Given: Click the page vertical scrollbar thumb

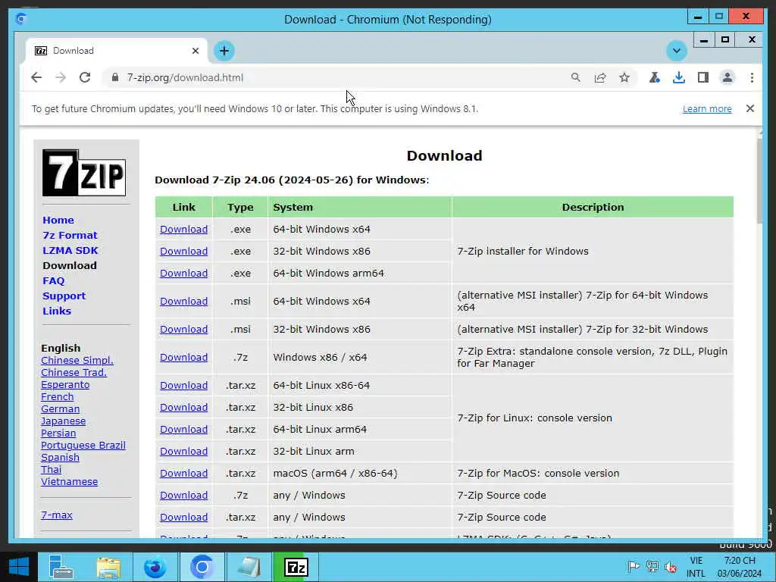Looking at the screenshot, I should [x=760, y=180].
